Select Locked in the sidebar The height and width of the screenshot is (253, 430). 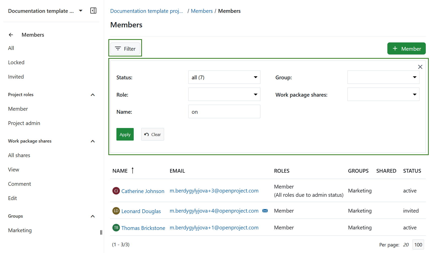pyautogui.click(x=16, y=62)
